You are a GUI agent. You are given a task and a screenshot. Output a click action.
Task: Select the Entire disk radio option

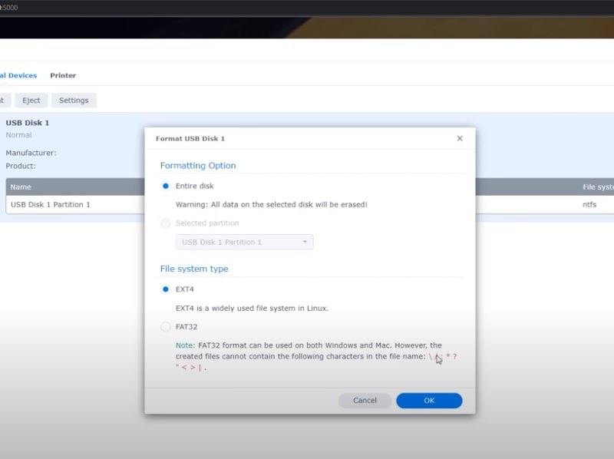tap(166, 186)
